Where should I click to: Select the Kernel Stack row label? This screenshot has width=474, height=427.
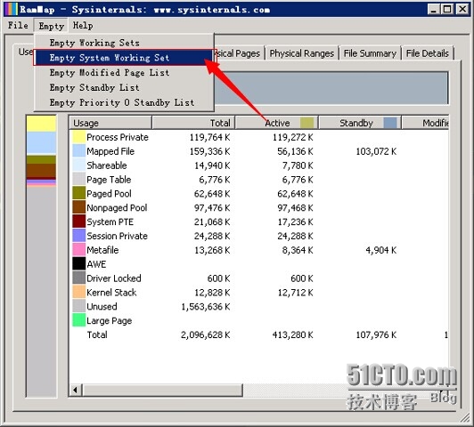tap(111, 293)
